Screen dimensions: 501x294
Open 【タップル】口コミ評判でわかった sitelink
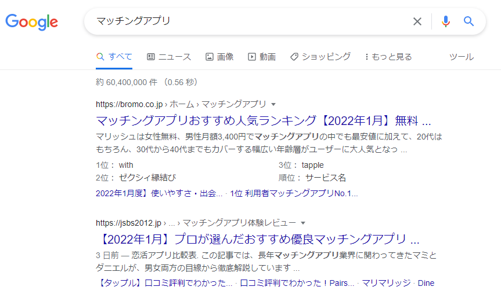[165, 283]
